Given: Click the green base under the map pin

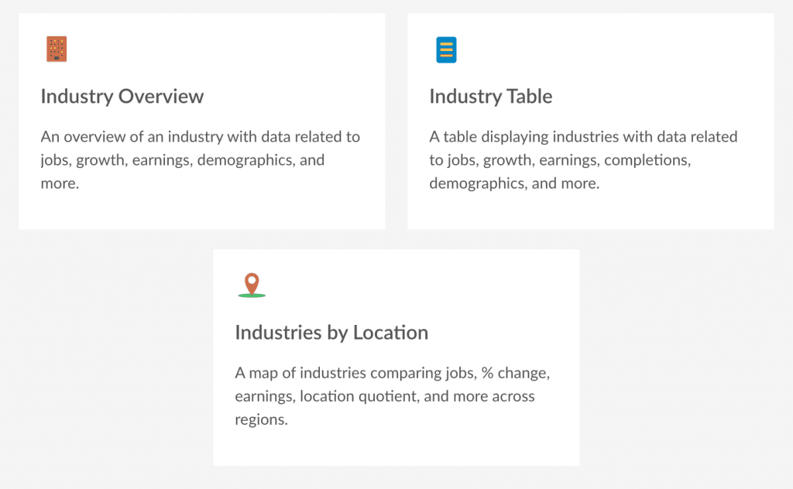Looking at the screenshot, I should 252,295.
